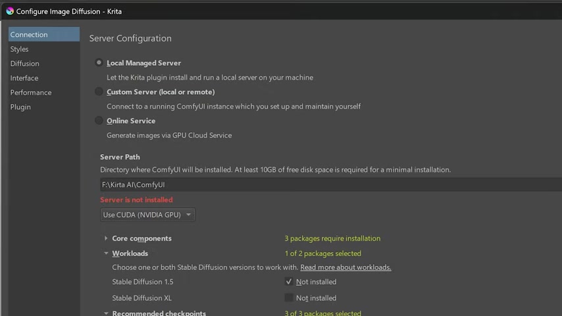Collapse the Recommended checkpoints section

(106, 313)
